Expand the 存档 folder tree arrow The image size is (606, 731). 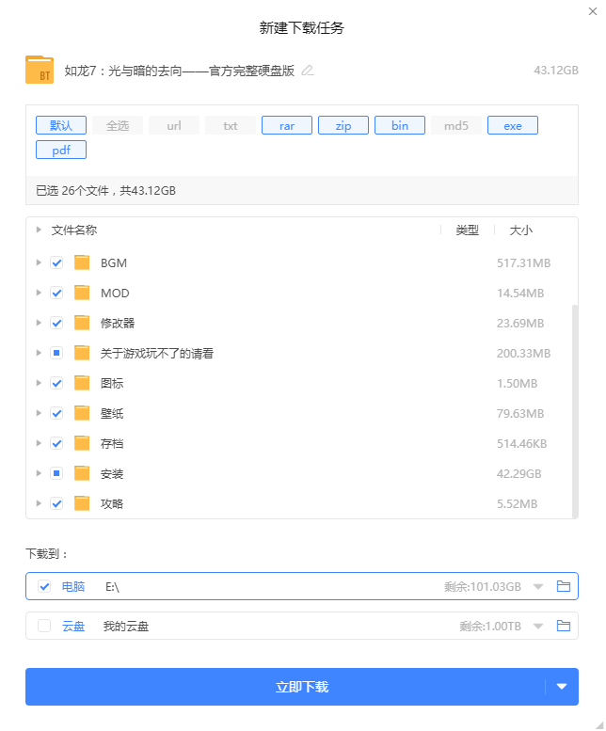[39, 443]
